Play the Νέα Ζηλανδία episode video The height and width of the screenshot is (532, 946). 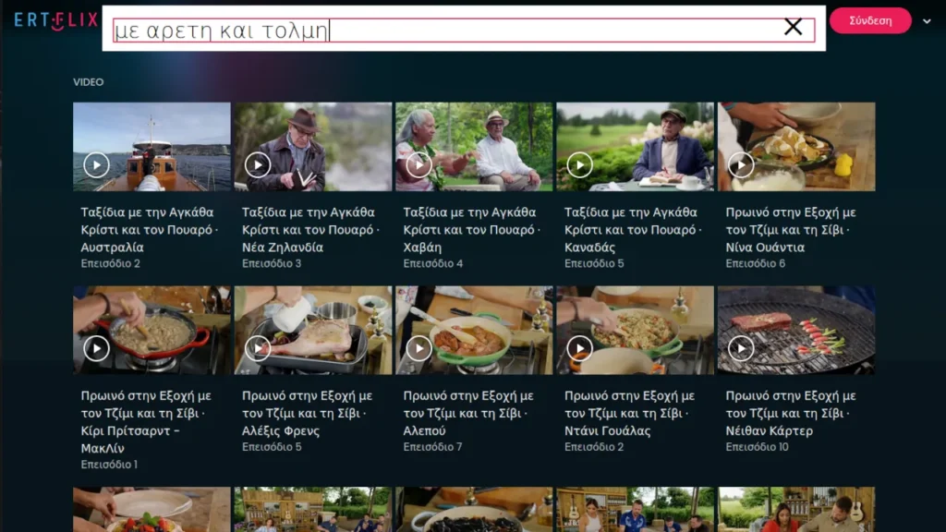pyautogui.click(x=258, y=165)
